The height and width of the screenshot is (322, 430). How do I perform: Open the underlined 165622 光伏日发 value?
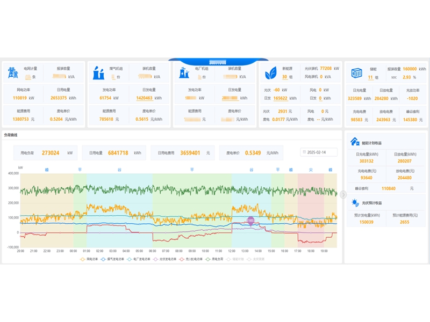pos(280,98)
